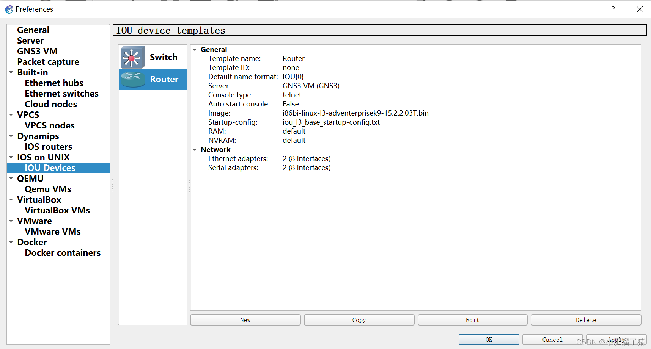Click the VPCS category label
The height and width of the screenshot is (349, 651).
(28, 115)
